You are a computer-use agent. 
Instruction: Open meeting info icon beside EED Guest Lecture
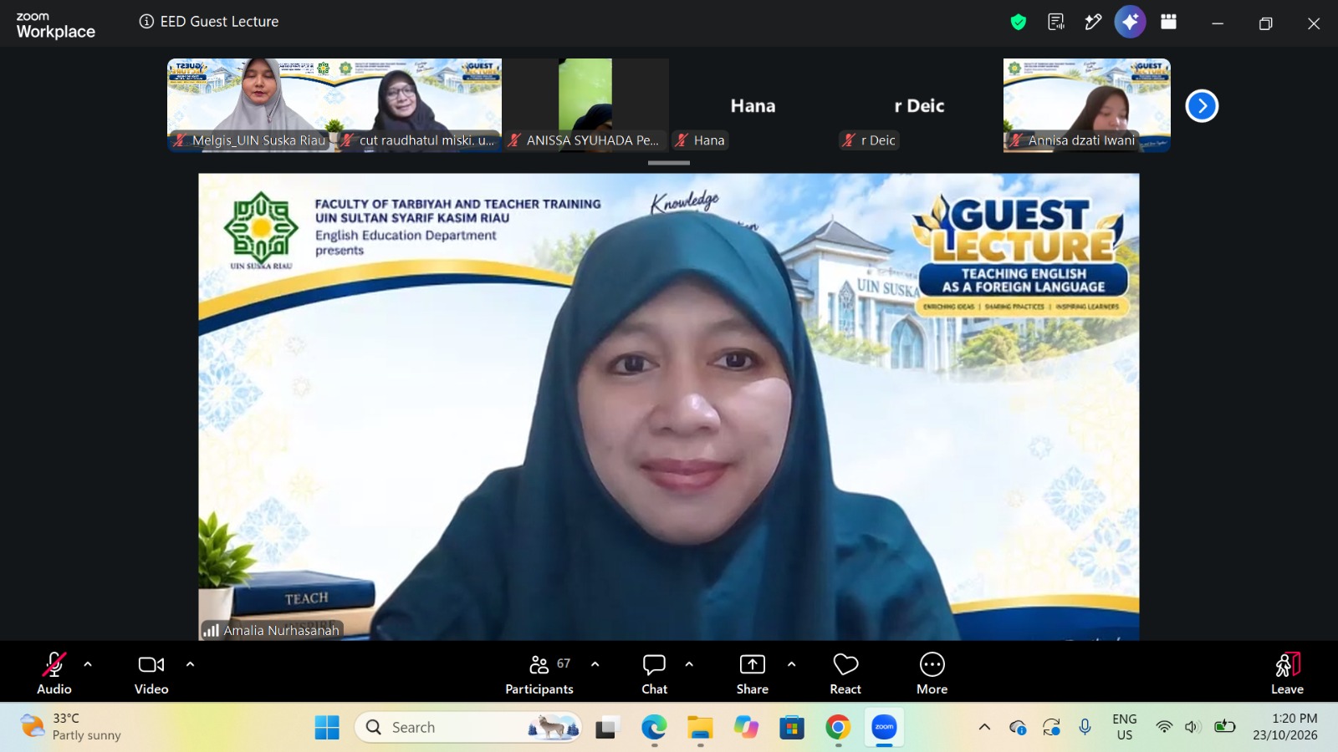(146, 22)
